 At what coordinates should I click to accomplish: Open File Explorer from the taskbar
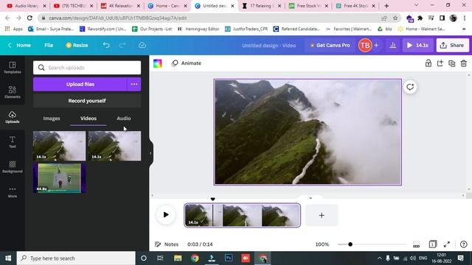[x=178, y=258]
